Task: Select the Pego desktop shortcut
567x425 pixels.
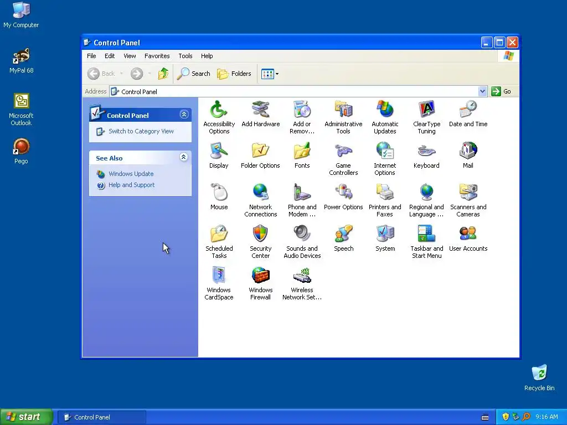Action: (x=21, y=152)
